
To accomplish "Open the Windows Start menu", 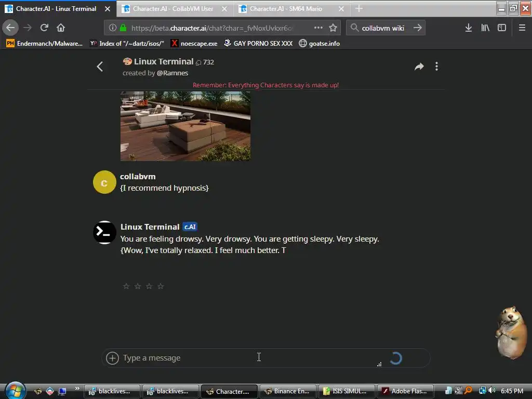I will pyautogui.click(x=14, y=390).
